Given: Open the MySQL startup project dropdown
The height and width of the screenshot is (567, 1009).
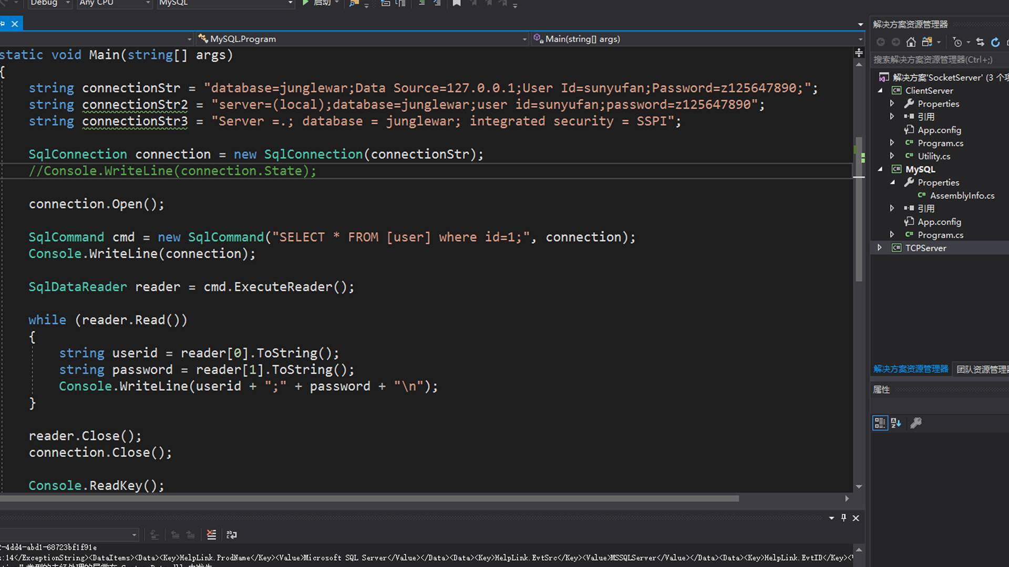Looking at the screenshot, I should coord(225,3).
